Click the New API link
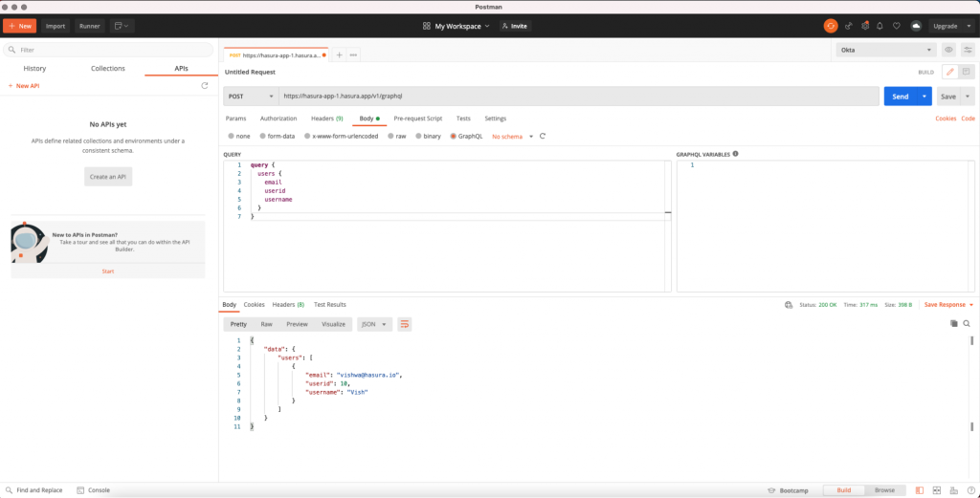980x498 pixels. [x=24, y=86]
